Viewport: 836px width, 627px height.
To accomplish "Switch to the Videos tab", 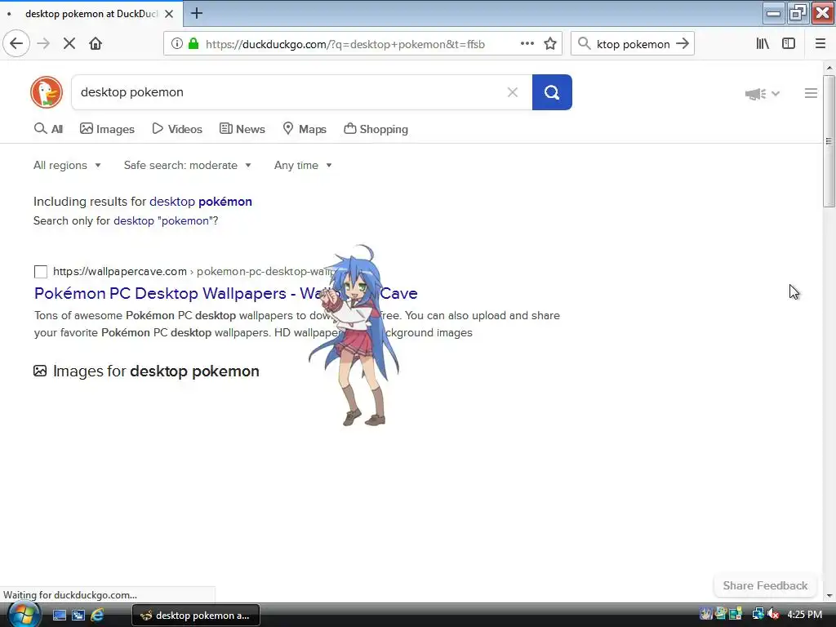I will 177,129.
